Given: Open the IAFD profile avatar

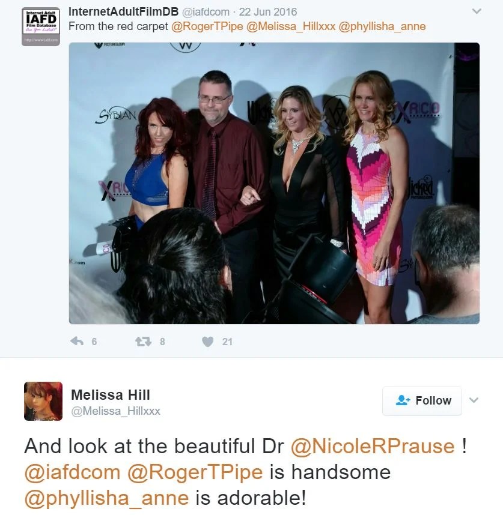Looking at the screenshot, I should tap(41, 26).
